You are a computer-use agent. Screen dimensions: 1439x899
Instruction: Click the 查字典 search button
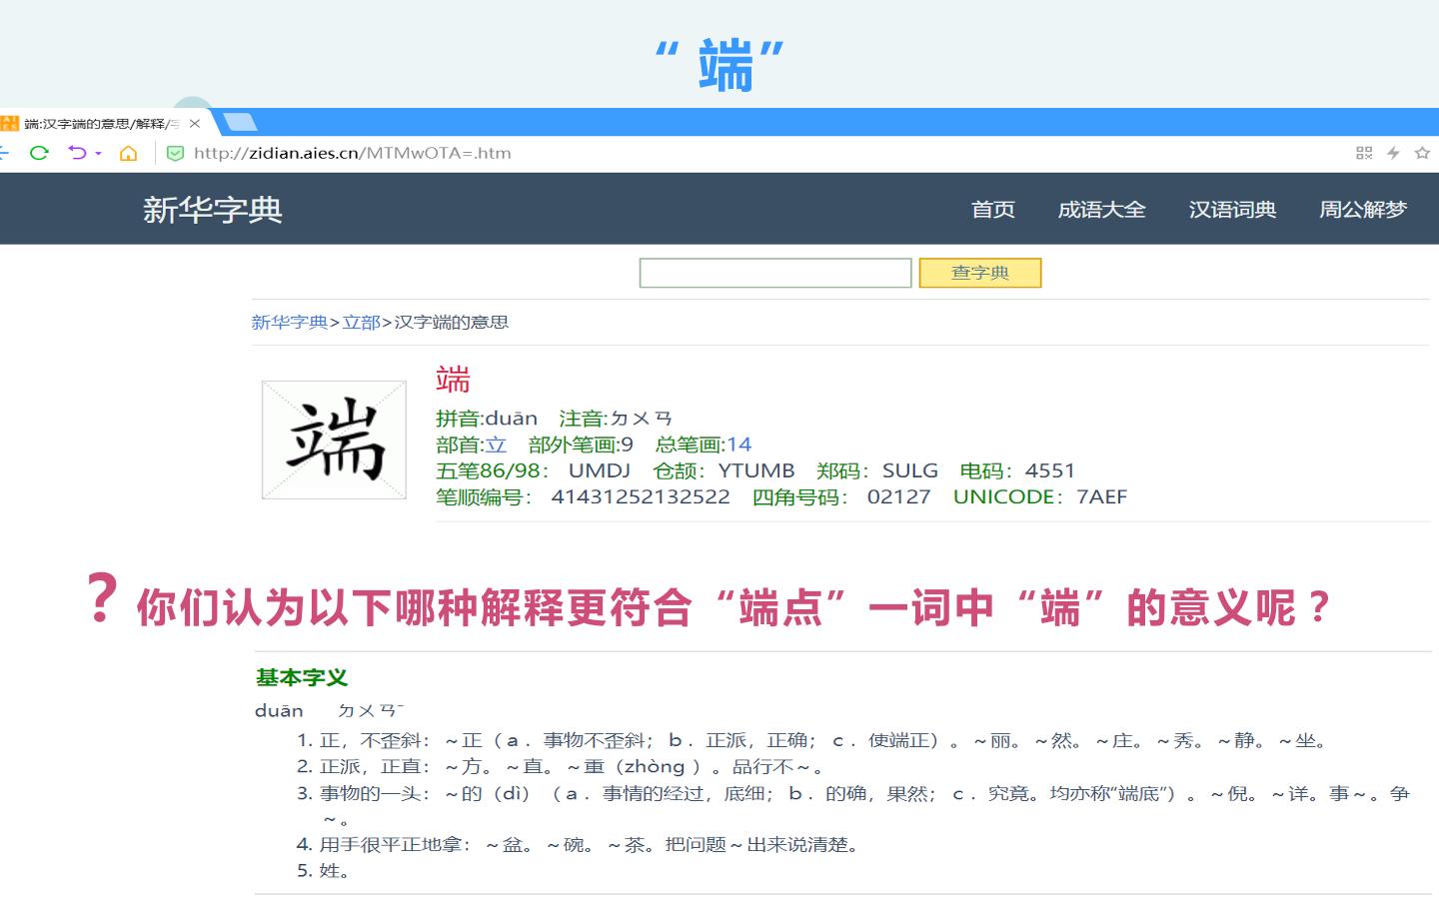click(x=980, y=273)
